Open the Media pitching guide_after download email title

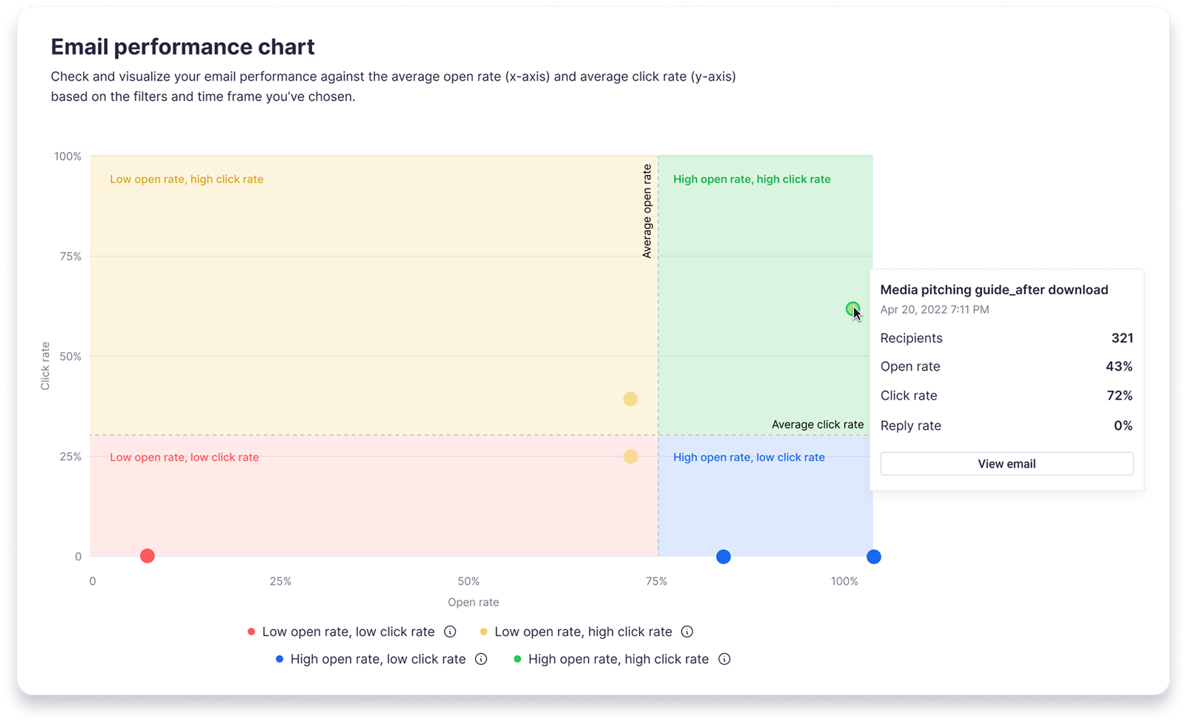pos(993,290)
